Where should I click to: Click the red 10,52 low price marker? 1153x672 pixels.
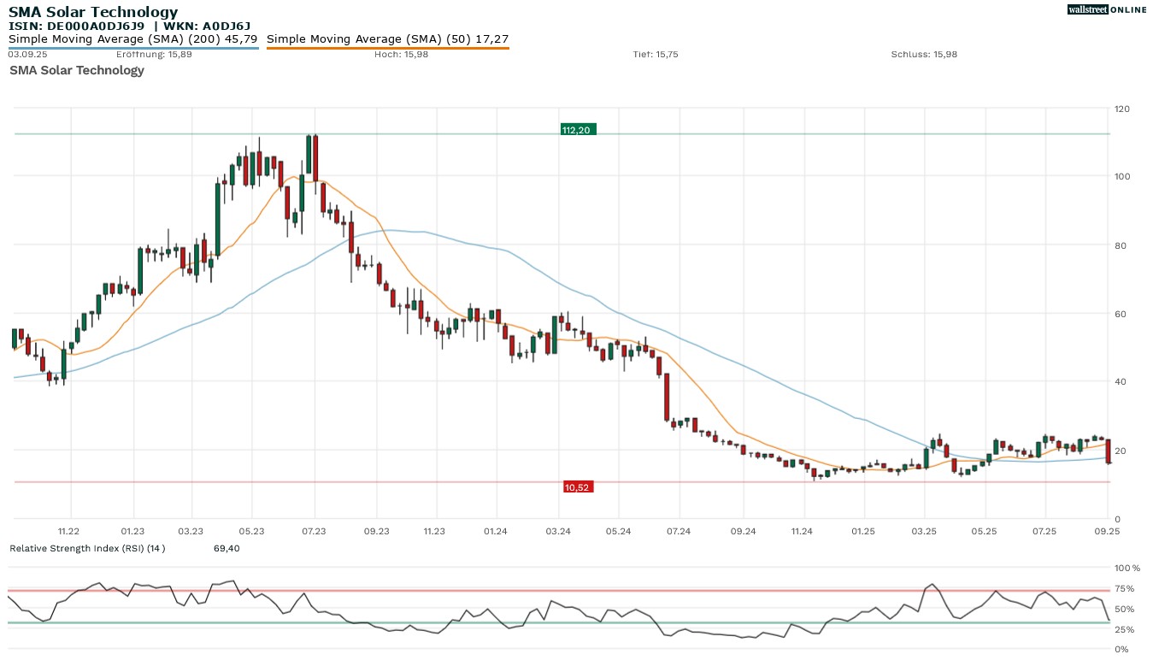[x=578, y=487]
